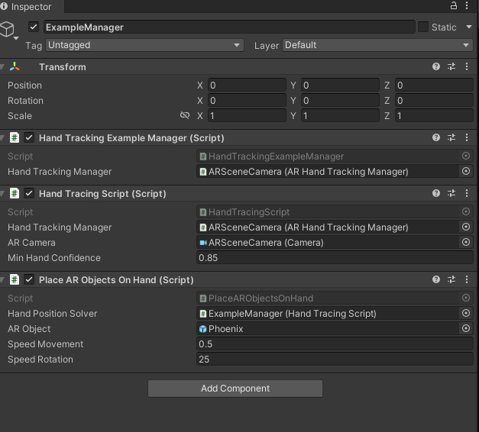
Task: Toggle constrained proportions link on Scale
Action: click(x=185, y=115)
